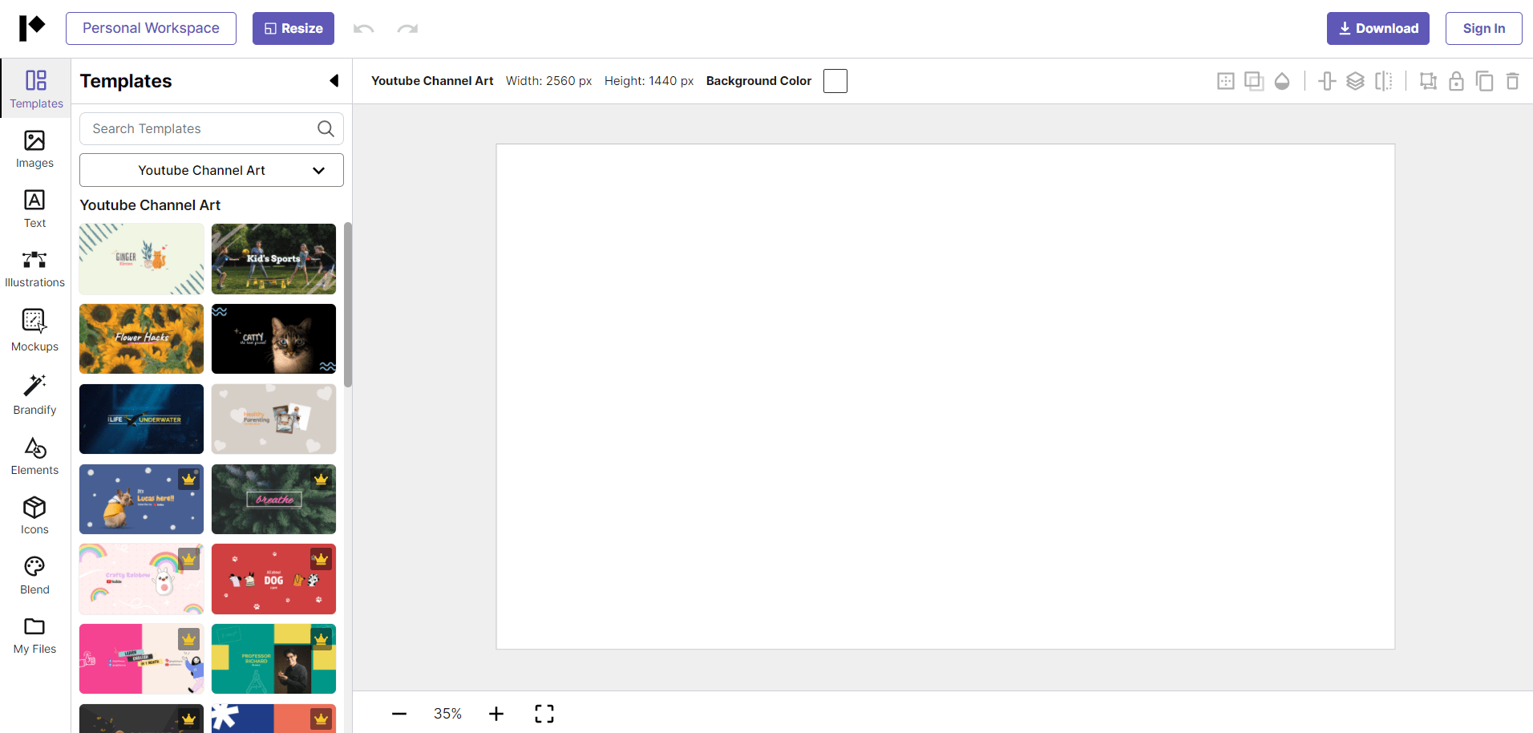Select the Text tool from the sidebar
The image size is (1533, 733).
click(x=34, y=208)
